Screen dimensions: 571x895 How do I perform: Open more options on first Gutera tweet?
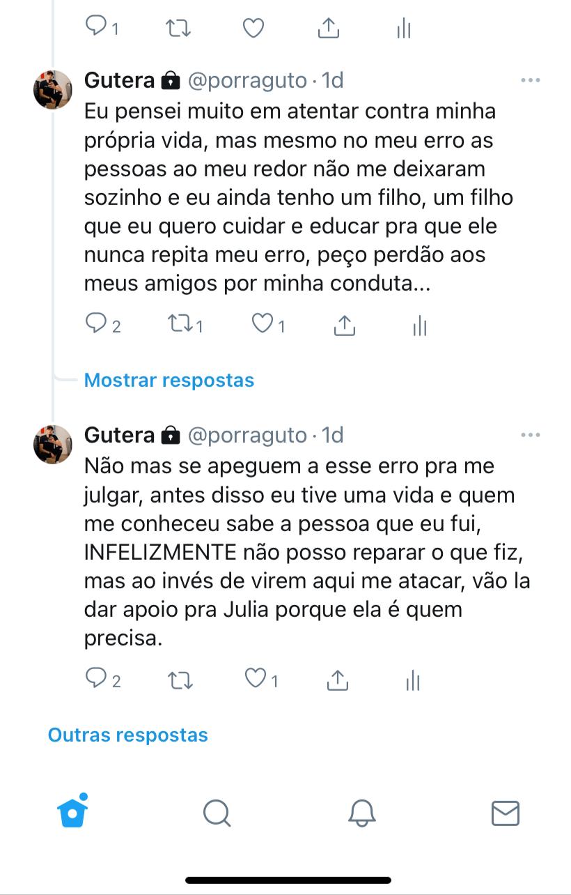[531, 81]
